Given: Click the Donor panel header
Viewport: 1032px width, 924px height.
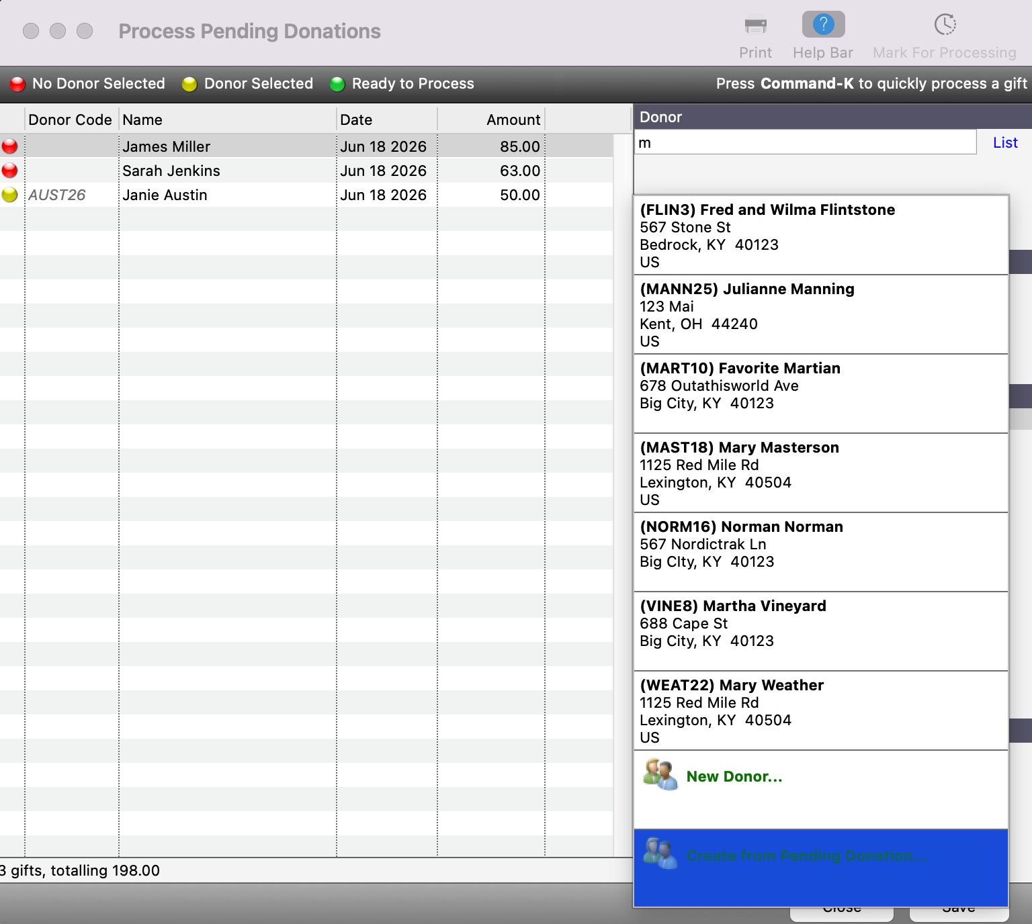Looking at the screenshot, I should tap(832, 117).
